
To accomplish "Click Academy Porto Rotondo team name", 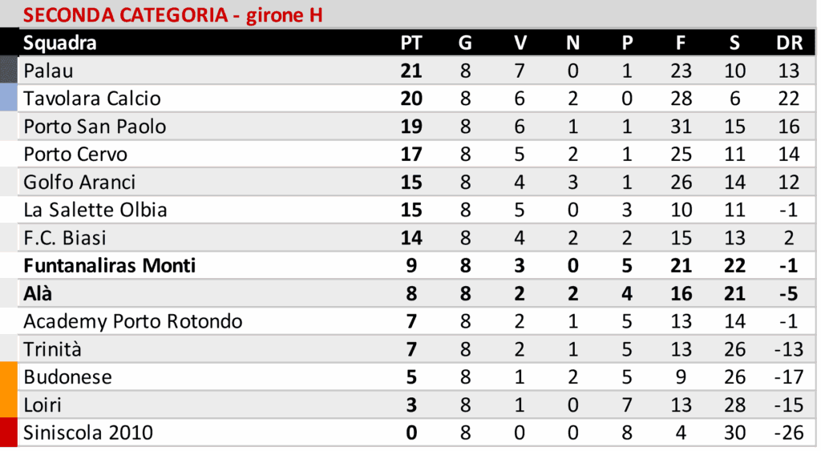I will (x=133, y=321).
